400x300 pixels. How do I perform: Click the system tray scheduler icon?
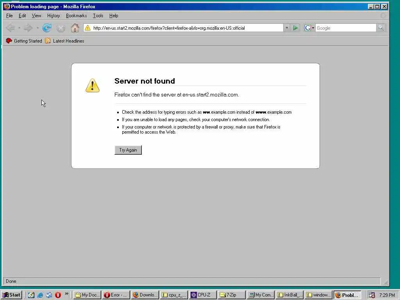[372, 295]
